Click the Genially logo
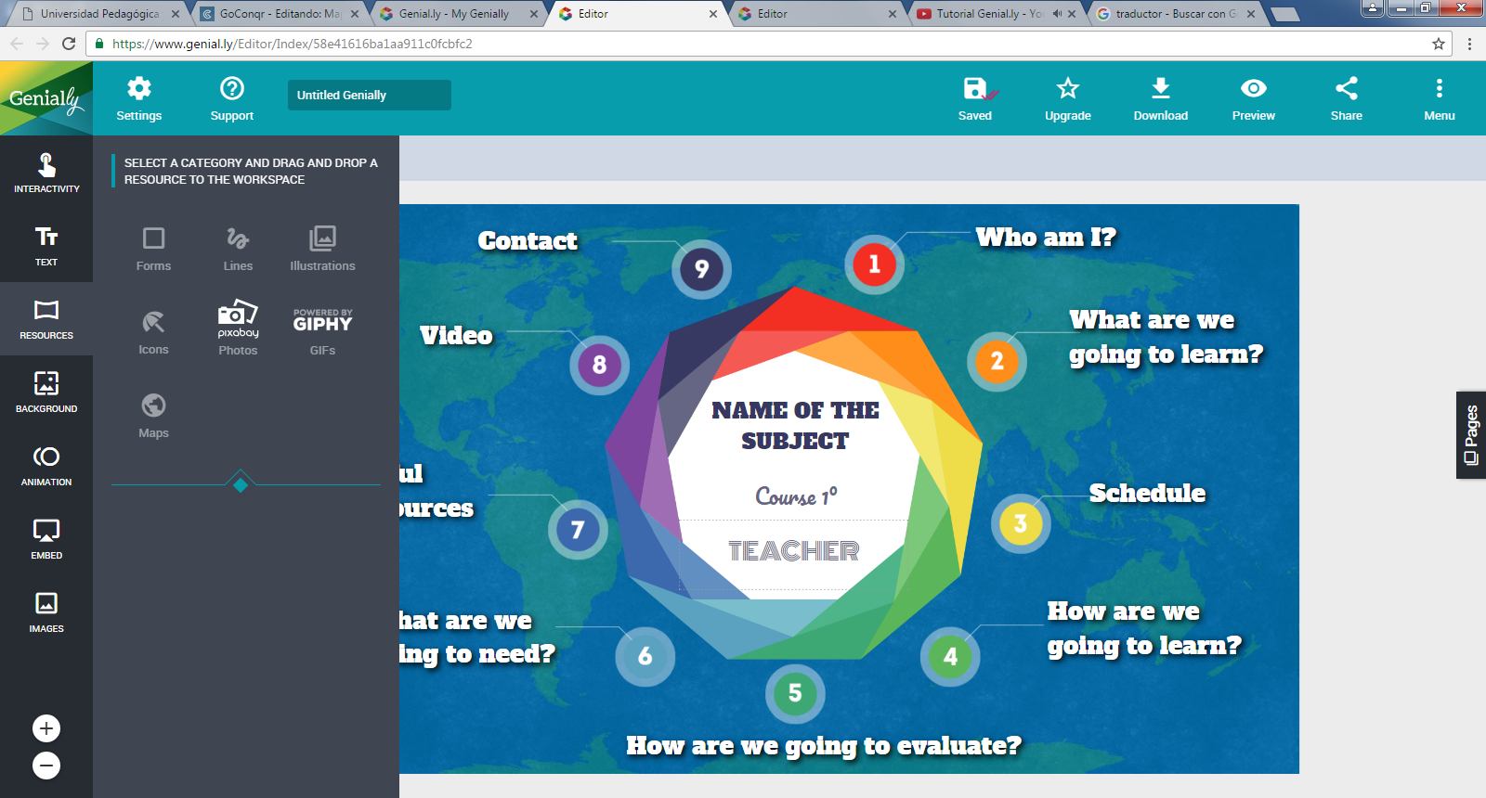This screenshot has height=798, width=1486. [x=46, y=98]
